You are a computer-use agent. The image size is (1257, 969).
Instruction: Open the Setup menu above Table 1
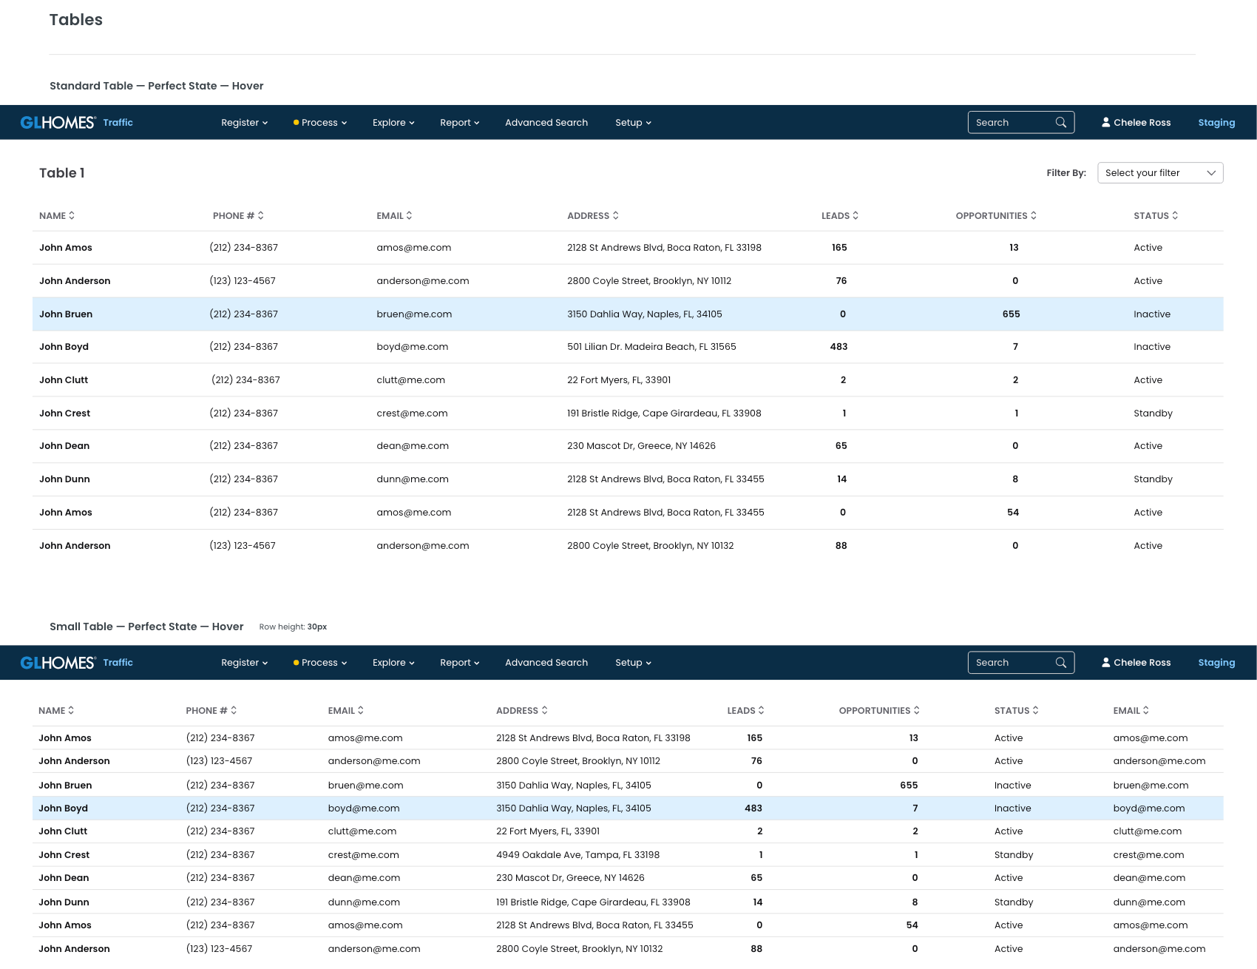click(x=633, y=123)
